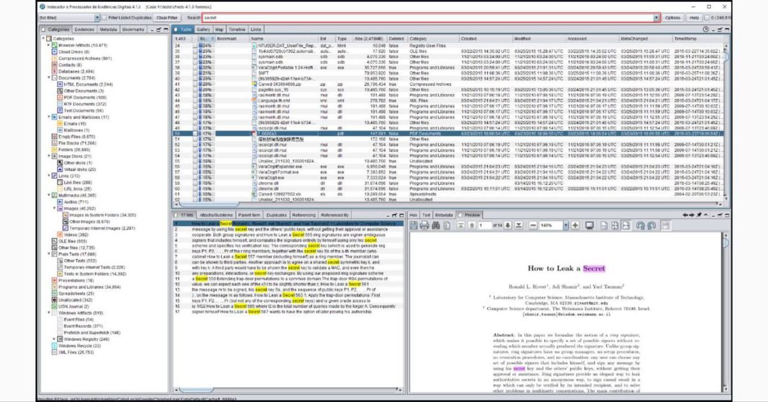Viewport: 768px width, 402px height.
Task: Click the Help button
Action: [x=694, y=18]
